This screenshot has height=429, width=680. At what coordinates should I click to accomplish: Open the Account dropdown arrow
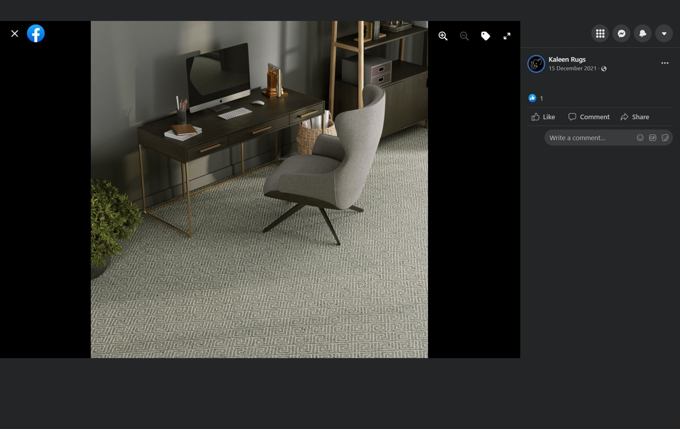point(664,33)
